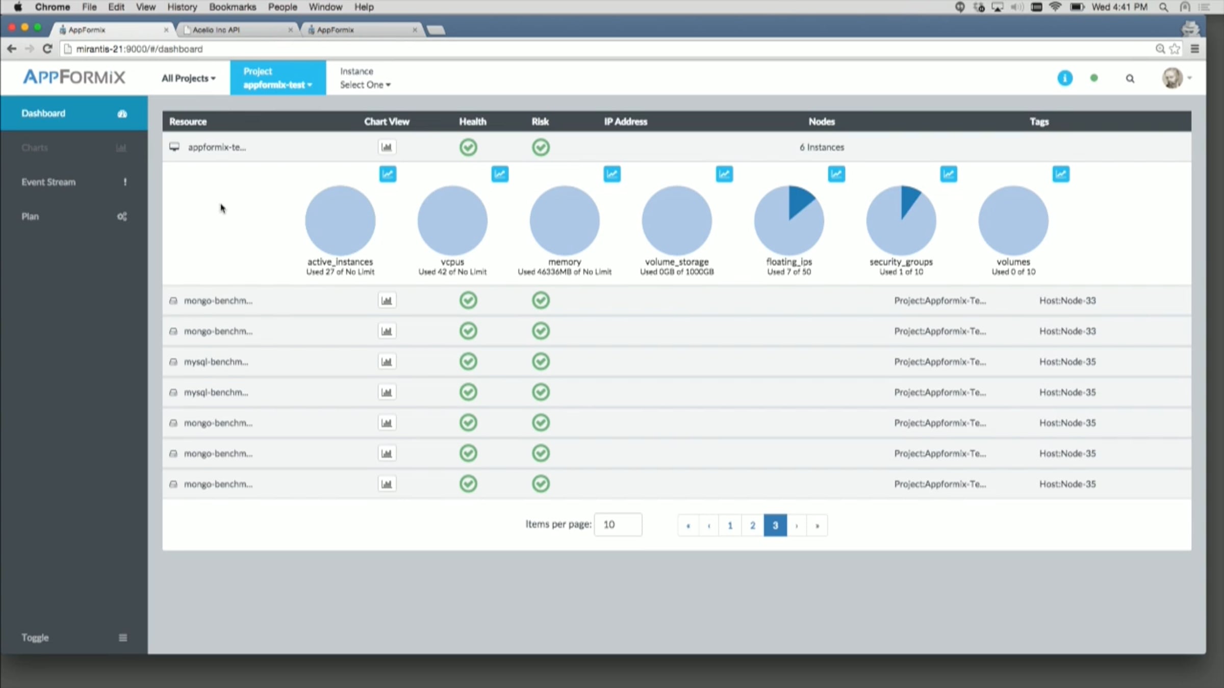
Task: Open the Instance Select One dropdown
Action: pos(365,85)
